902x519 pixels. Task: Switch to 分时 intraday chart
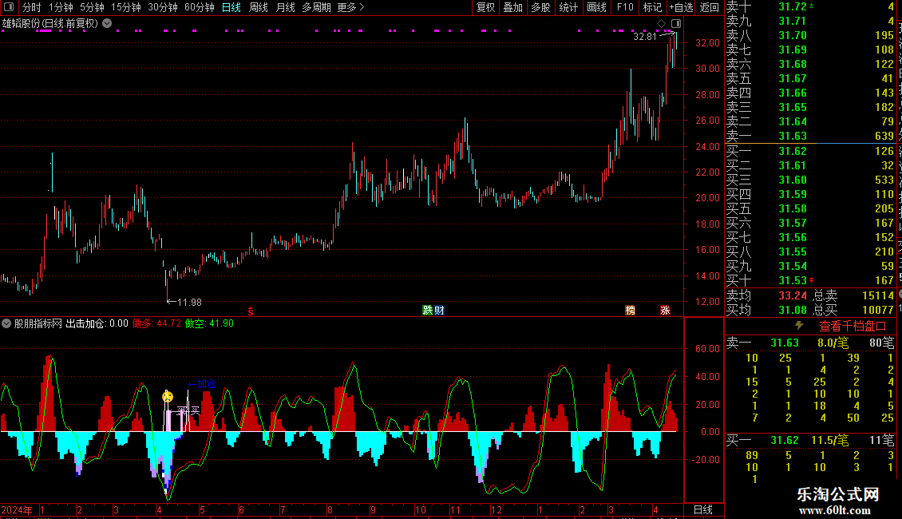coord(32,7)
